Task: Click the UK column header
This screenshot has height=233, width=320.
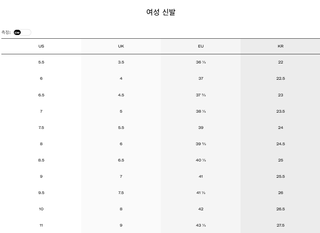Action: click(x=121, y=46)
